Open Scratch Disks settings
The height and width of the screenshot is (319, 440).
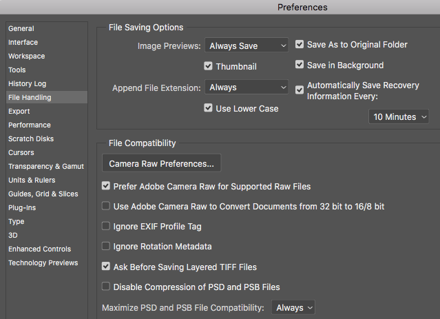pyautogui.click(x=30, y=138)
